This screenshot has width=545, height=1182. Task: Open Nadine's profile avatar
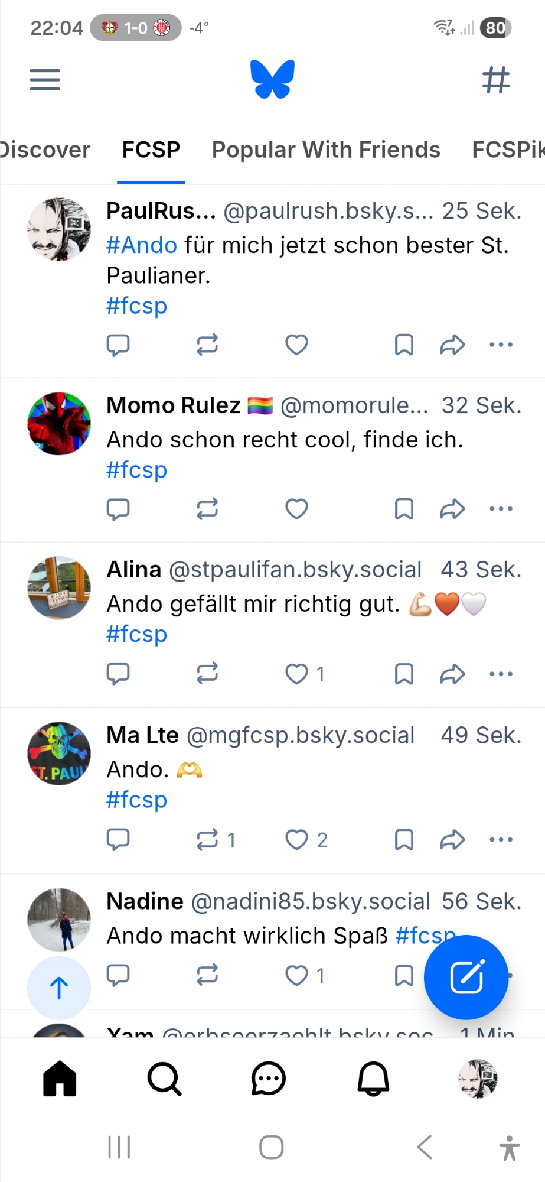(59, 919)
